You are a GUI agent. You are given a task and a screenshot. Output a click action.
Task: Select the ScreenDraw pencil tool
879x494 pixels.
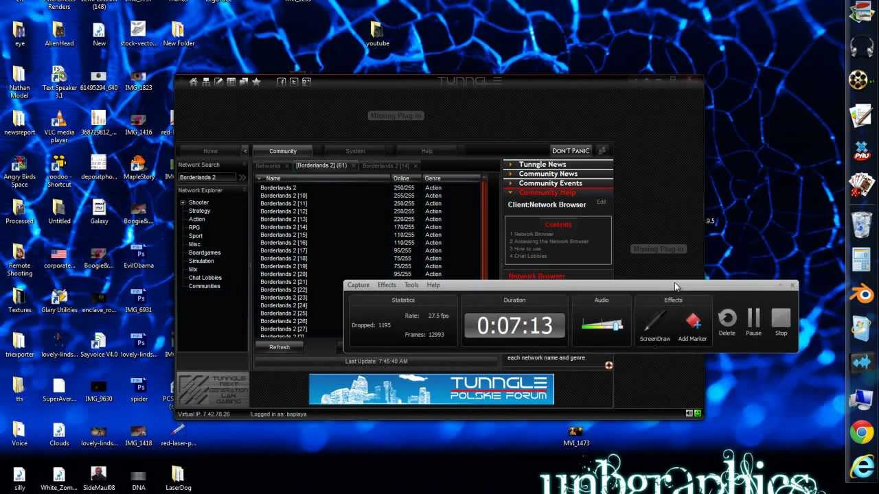point(654,325)
